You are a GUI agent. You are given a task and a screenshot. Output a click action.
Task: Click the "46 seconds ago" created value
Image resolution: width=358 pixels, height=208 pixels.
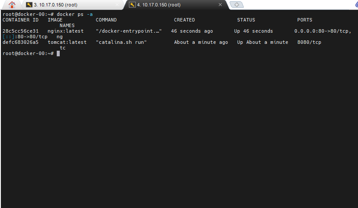192,31
